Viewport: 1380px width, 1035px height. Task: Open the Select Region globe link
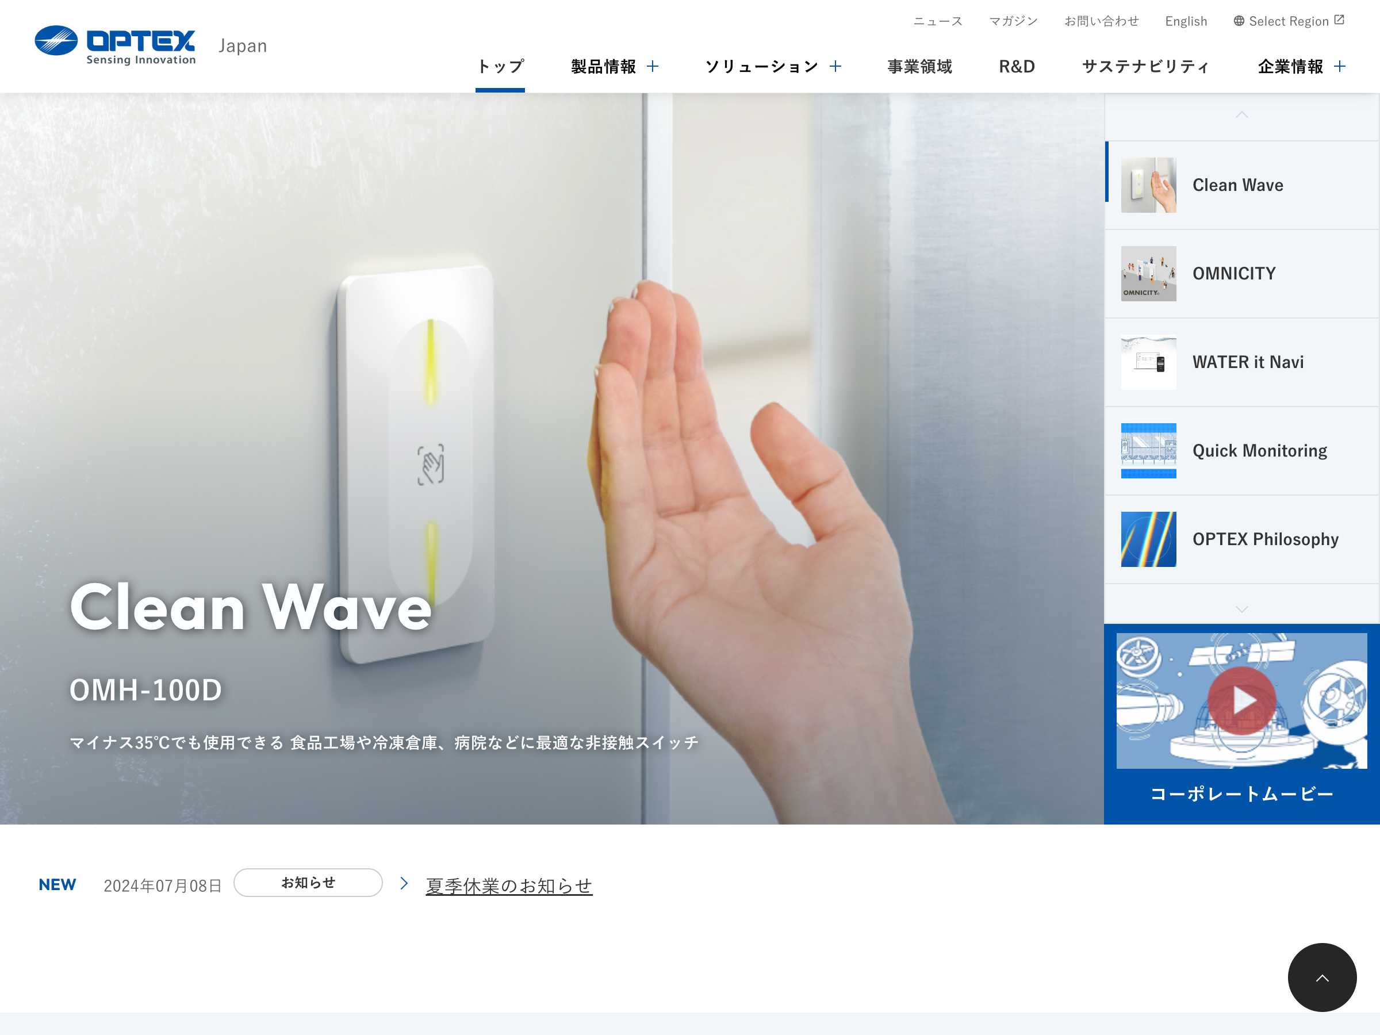click(x=1289, y=21)
